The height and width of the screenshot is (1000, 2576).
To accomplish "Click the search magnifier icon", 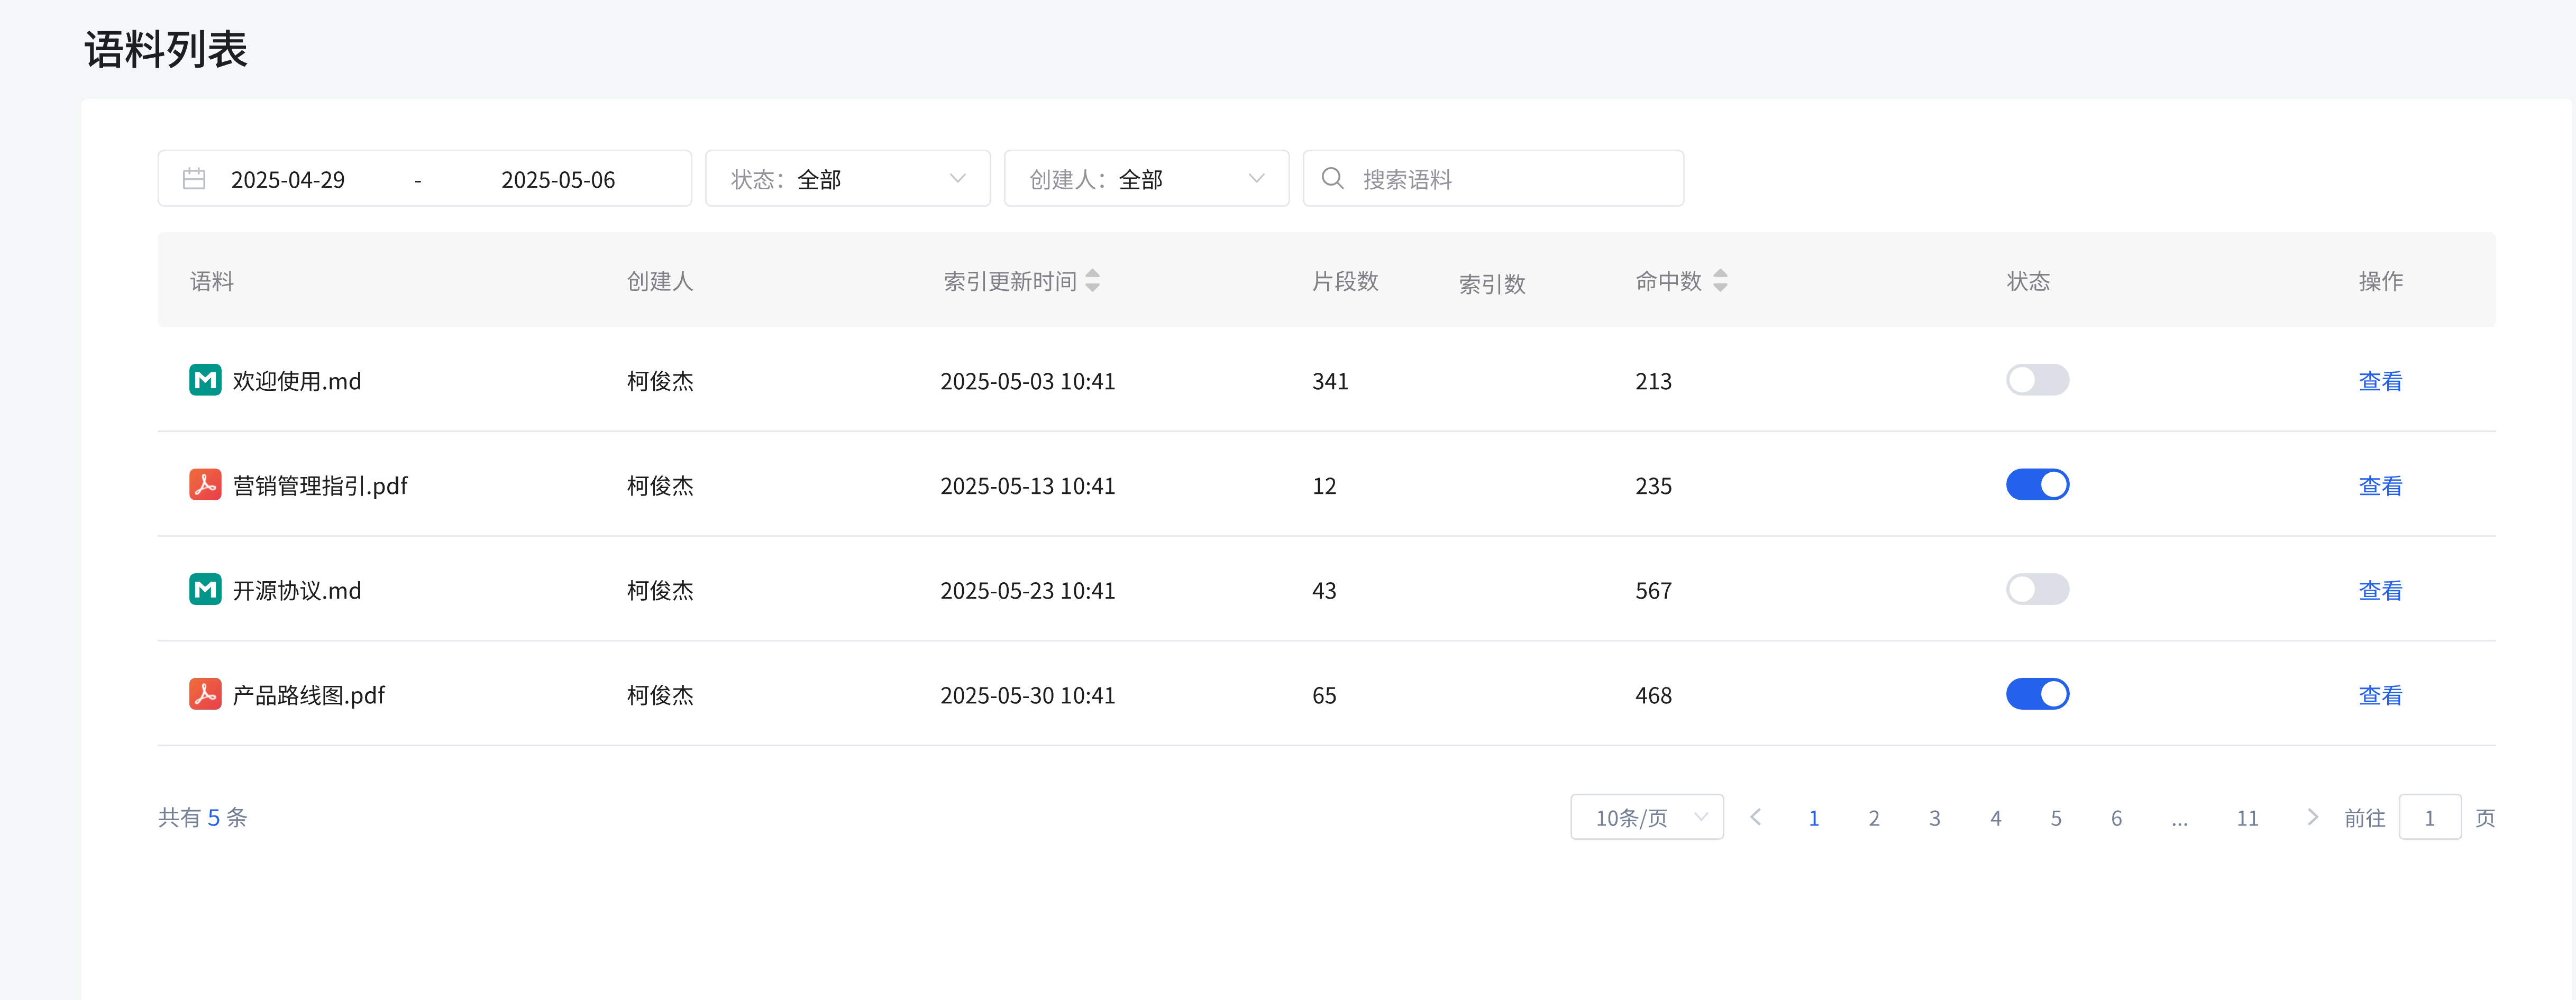I will [1332, 179].
